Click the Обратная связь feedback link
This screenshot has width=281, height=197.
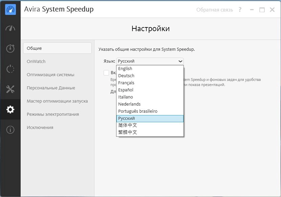(x=215, y=10)
